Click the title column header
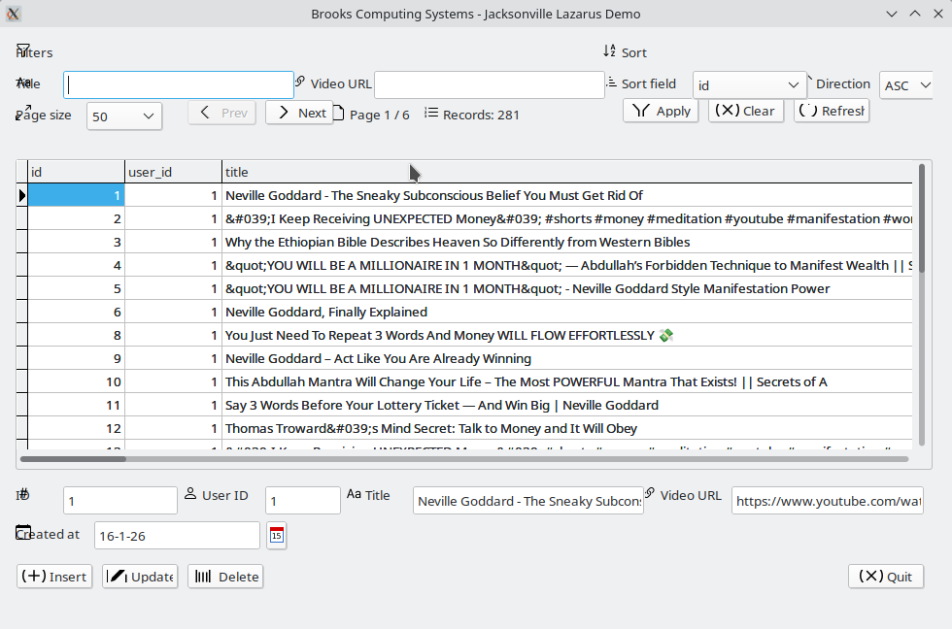Viewport: 952px width, 629px height. pyautogui.click(x=563, y=172)
